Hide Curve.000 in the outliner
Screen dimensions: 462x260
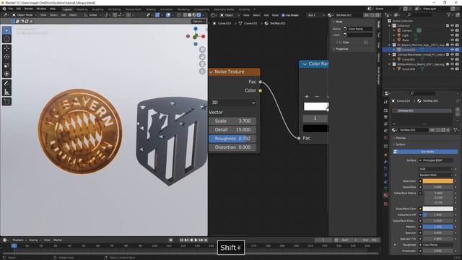click(453, 59)
